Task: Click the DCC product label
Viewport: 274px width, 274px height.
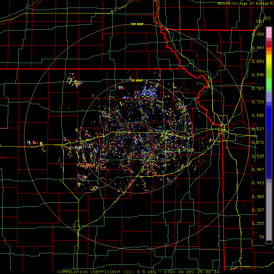Action: pyautogui.click(x=268, y=18)
